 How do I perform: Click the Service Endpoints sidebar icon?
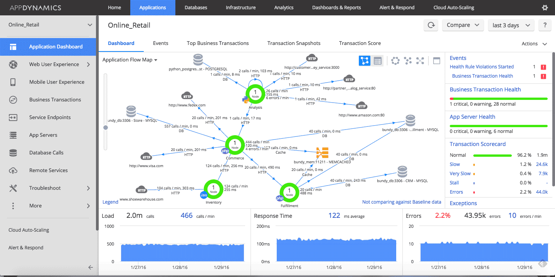pyautogui.click(x=13, y=118)
